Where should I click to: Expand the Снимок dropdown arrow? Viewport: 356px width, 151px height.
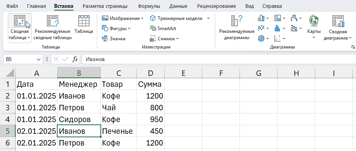point(177,39)
